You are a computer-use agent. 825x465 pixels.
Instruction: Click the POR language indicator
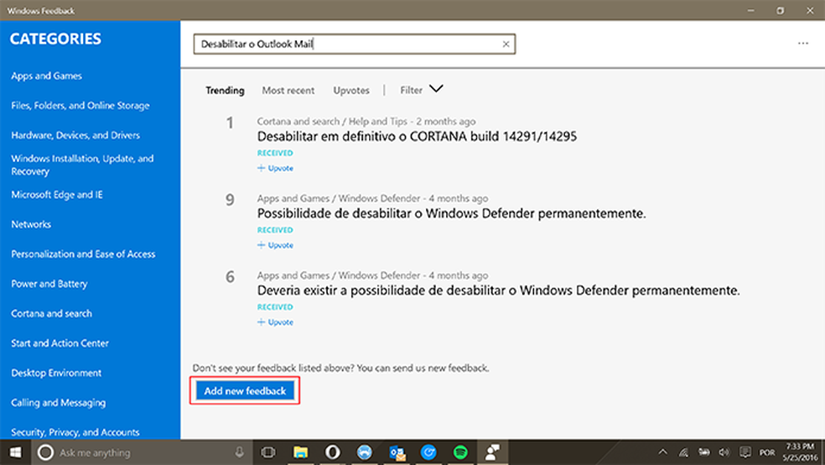point(767,452)
